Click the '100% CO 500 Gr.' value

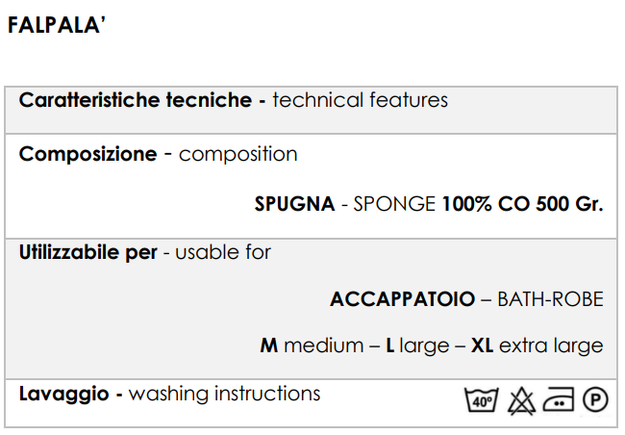[522, 204]
